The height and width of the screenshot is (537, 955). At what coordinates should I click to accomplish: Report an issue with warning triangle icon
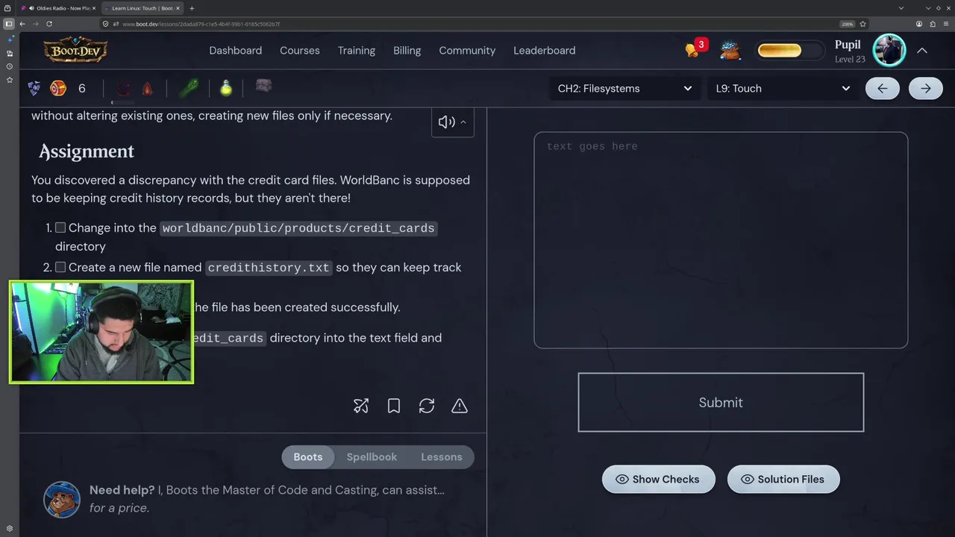460,406
